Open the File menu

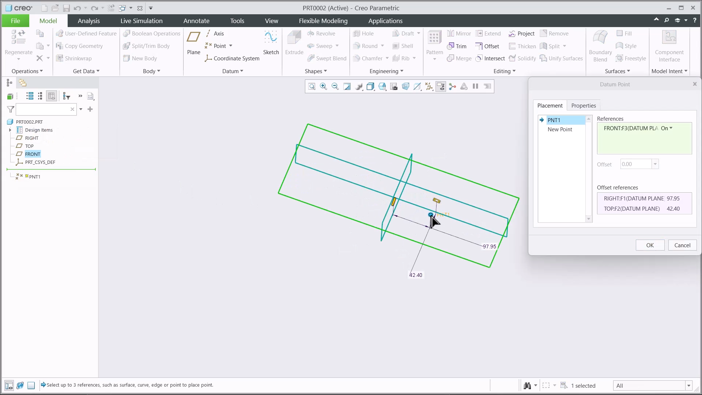(x=15, y=21)
